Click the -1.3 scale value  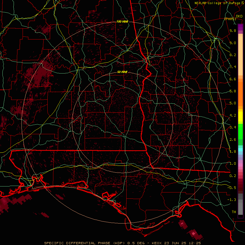pos(232,200)
